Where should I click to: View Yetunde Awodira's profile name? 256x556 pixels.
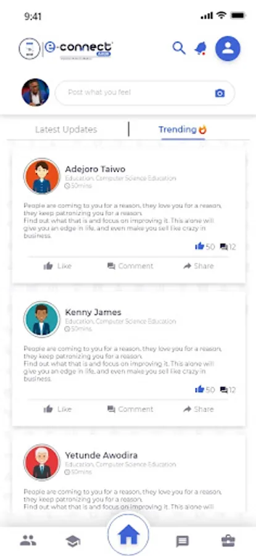[x=101, y=455]
